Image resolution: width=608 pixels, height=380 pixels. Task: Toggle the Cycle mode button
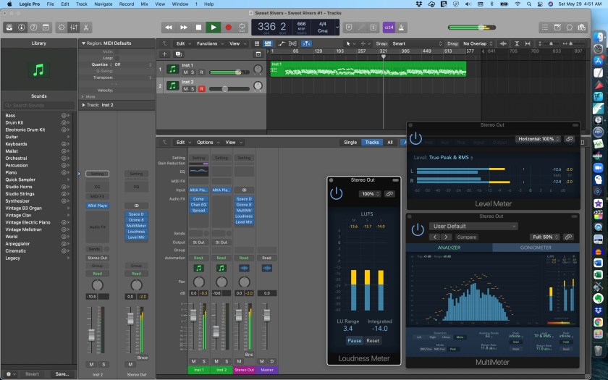pyautogui.click(x=242, y=28)
